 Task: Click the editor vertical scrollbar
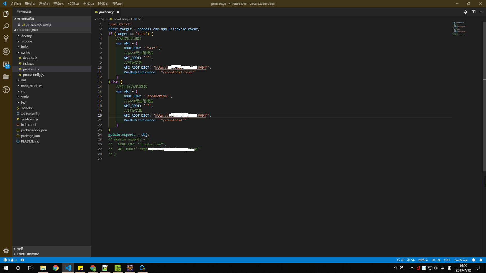click(x=484, y=96)
